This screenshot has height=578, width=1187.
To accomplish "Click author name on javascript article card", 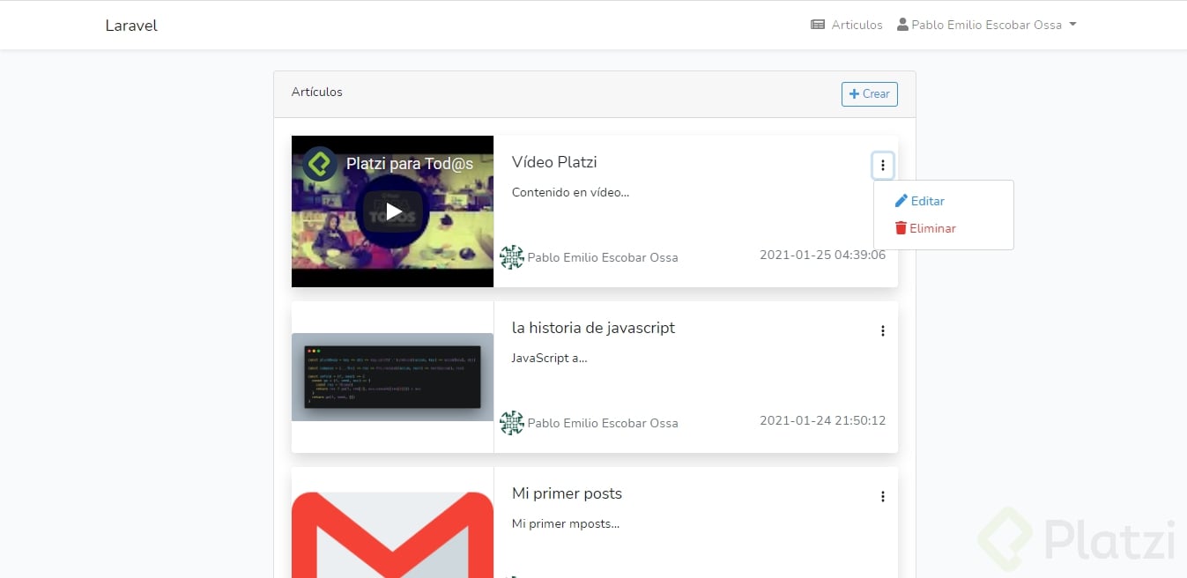I will click(603, 423).
